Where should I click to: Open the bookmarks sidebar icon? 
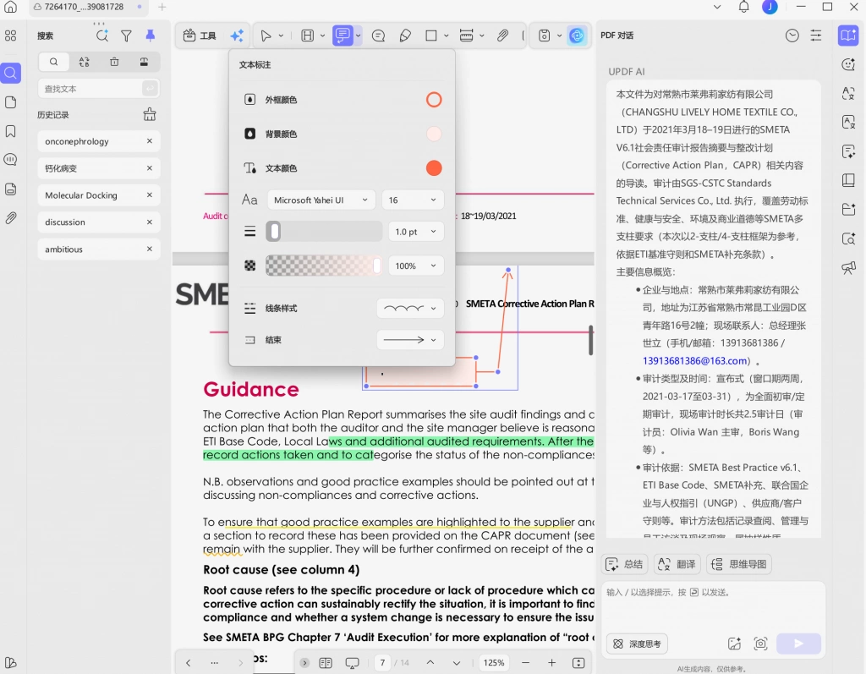[x=10, y=131]
